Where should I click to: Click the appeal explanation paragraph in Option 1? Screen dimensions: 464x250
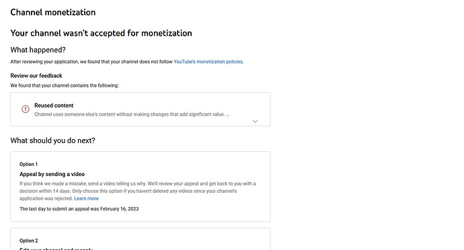(x=138, y=191)
